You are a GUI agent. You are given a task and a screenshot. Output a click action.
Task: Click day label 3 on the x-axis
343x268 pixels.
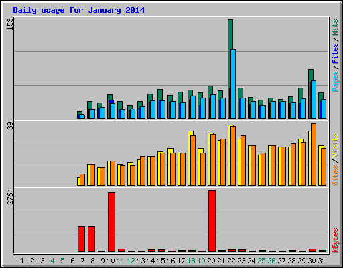(42, 261)
